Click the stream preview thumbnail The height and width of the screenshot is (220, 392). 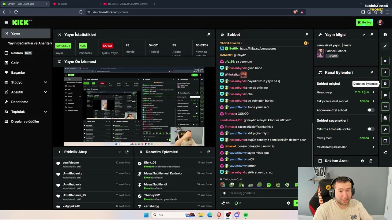[x=134, y=106]
